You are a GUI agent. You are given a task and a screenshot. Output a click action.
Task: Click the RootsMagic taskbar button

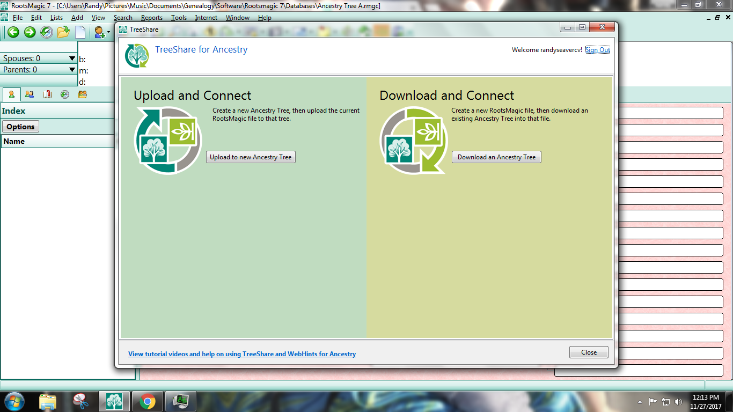tap(114, 401)
